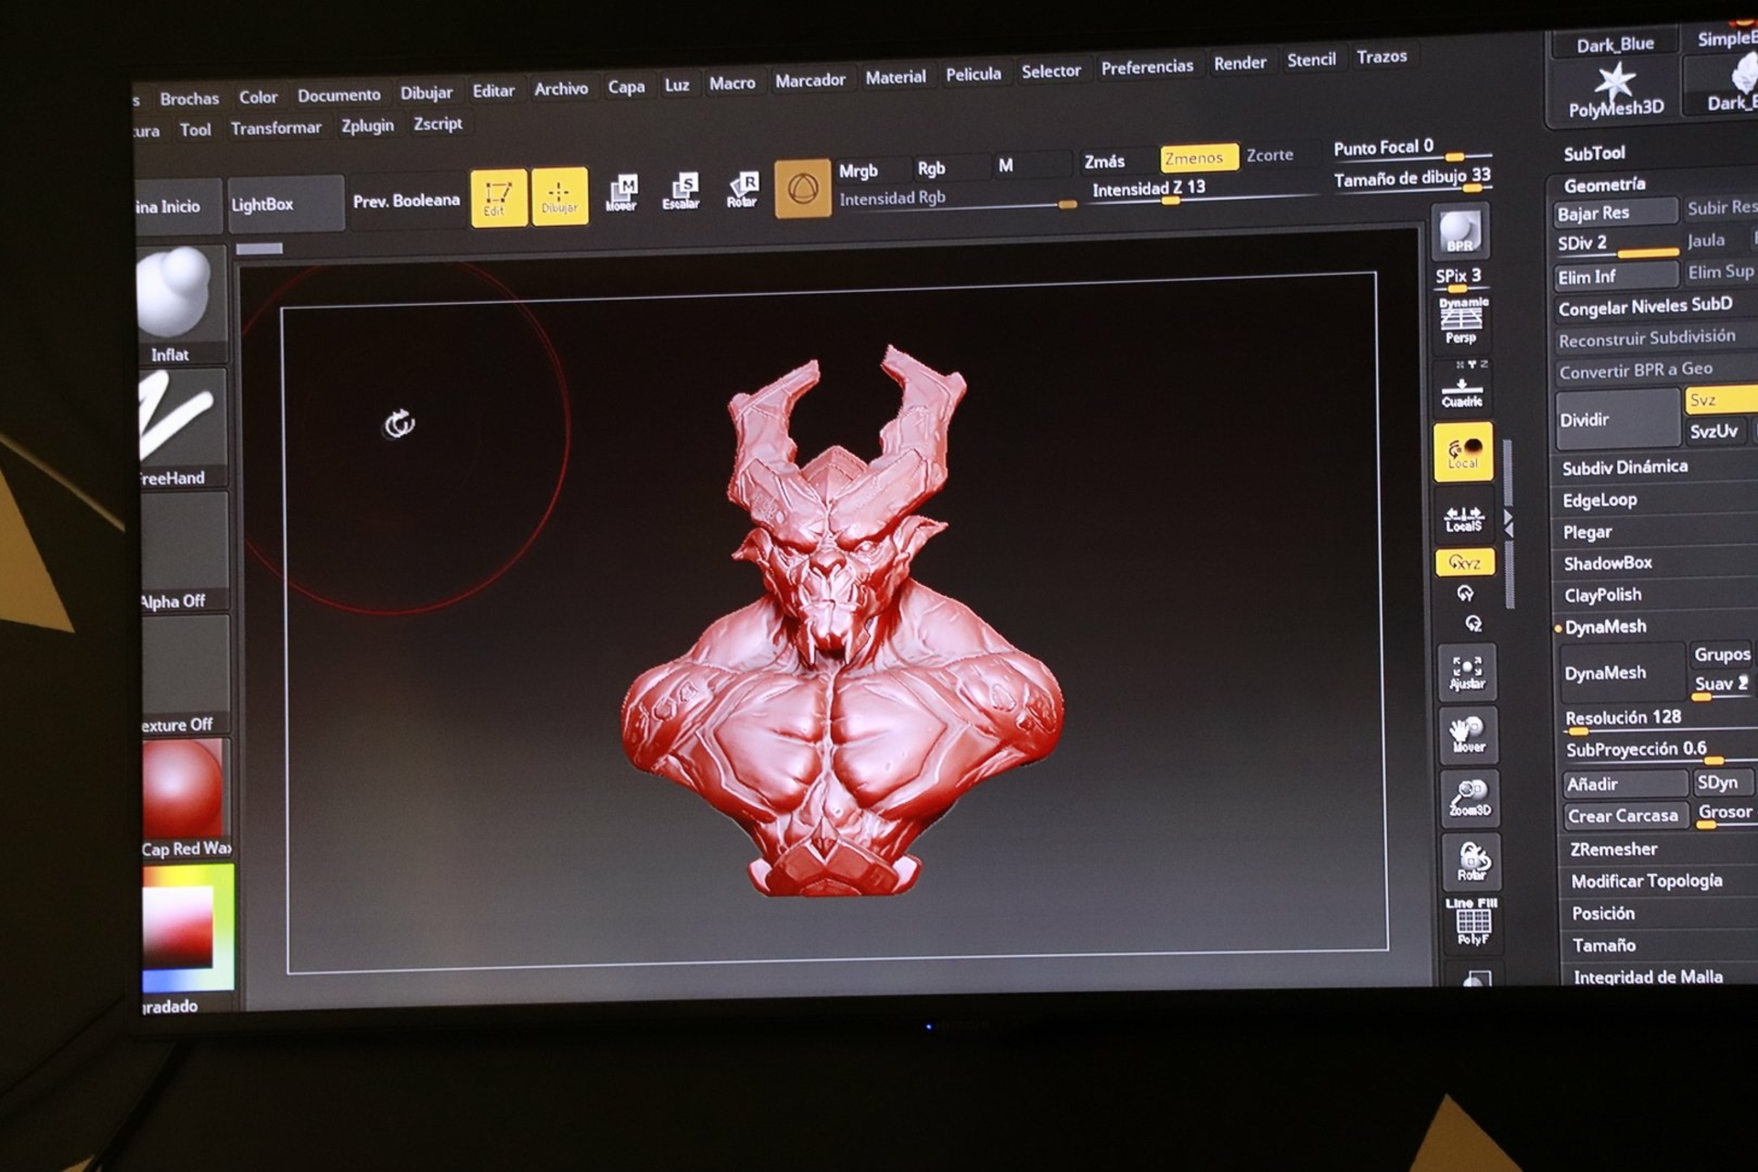Click the LightBox button
Viewport: 1758px width, 1172px height.
(x=285, y=203)
